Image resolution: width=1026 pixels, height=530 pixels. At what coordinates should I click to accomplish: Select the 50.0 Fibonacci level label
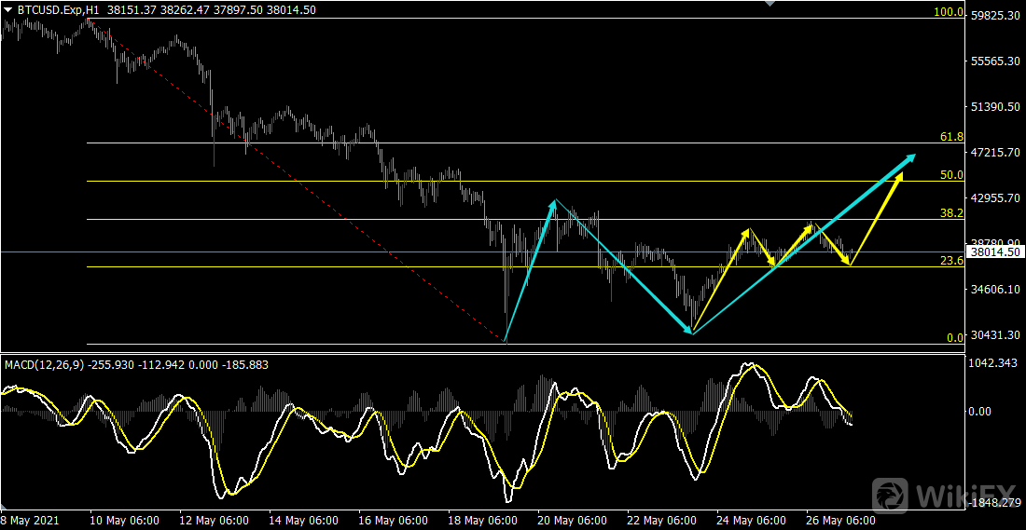(x=950, y=175)
